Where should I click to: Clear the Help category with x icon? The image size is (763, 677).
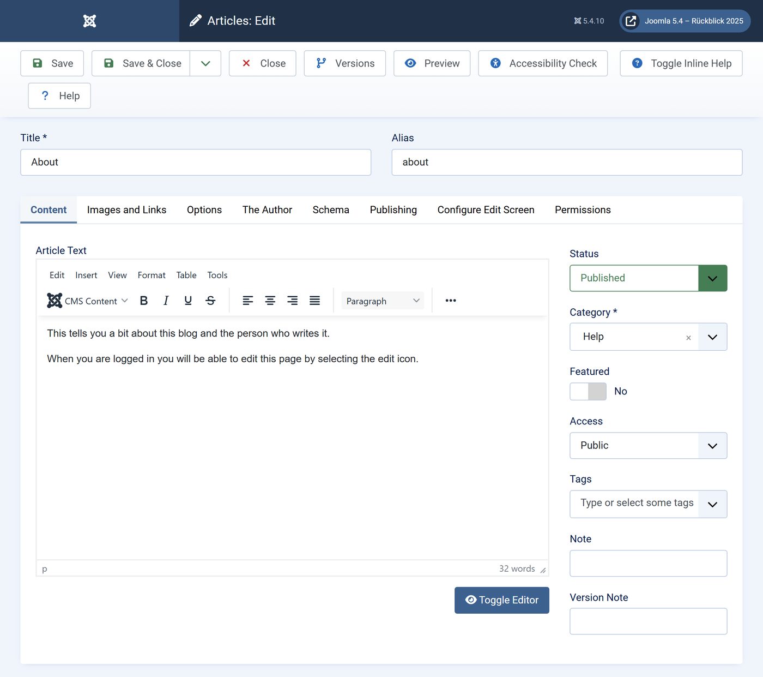[688, 338]
